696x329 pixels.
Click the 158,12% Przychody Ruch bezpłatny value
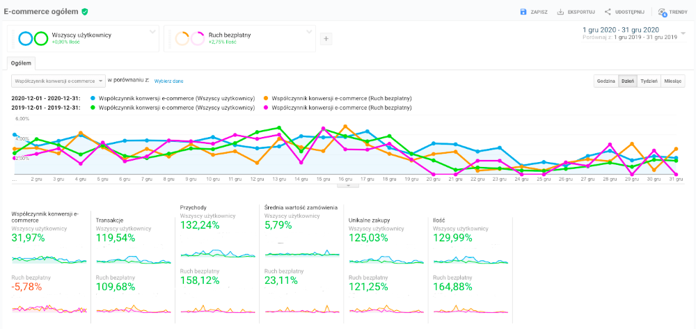point(200,280)
